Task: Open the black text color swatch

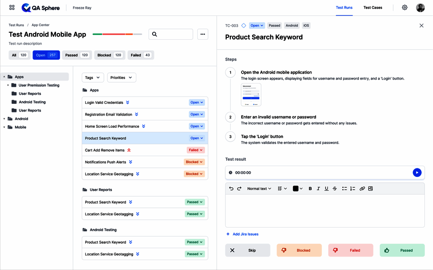Action: coord(298,189)
